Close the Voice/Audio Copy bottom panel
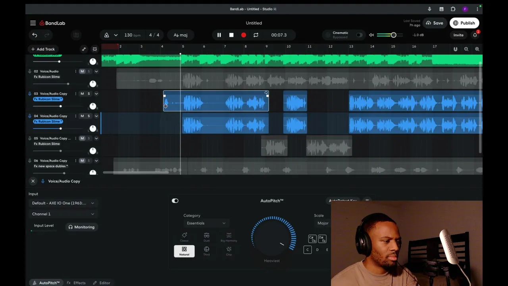 [33, 181]
